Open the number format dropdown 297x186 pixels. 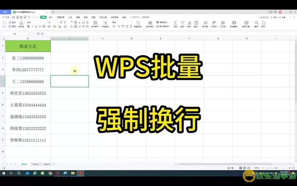(x=132, y=22)
